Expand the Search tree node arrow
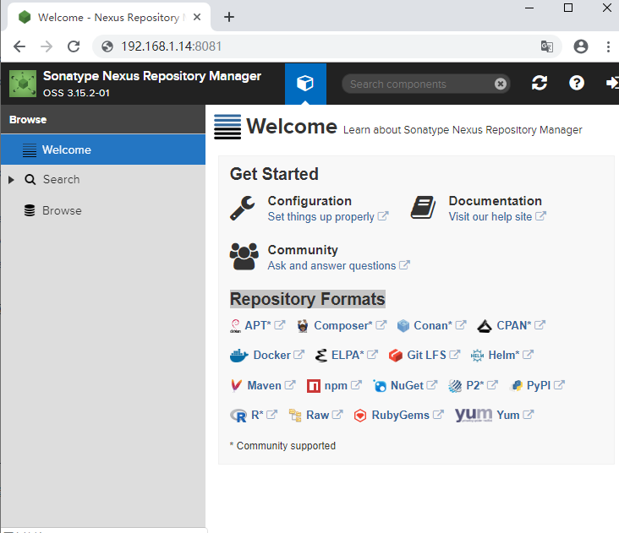Image resolution: width=619 pixels, height=533 pixels. [11, 180]
